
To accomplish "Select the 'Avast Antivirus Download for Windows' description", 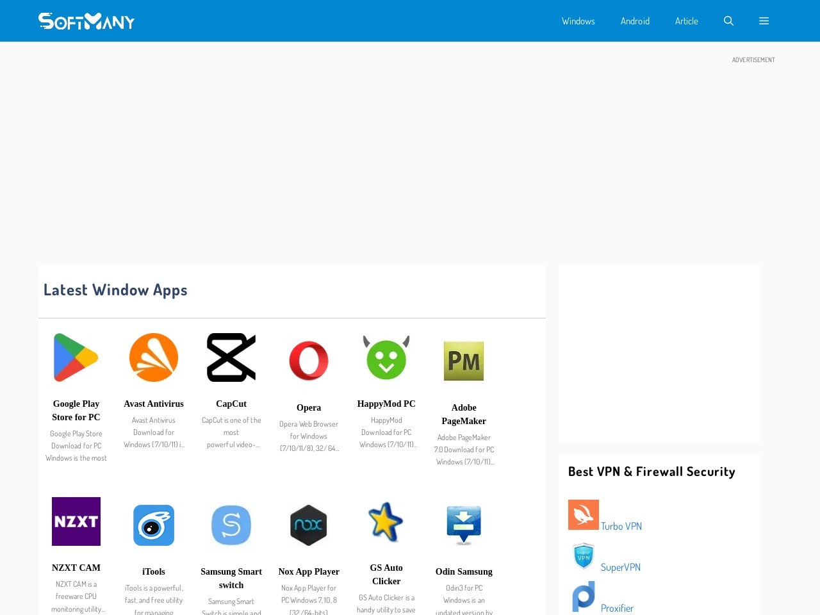I will tap(154, 432).
